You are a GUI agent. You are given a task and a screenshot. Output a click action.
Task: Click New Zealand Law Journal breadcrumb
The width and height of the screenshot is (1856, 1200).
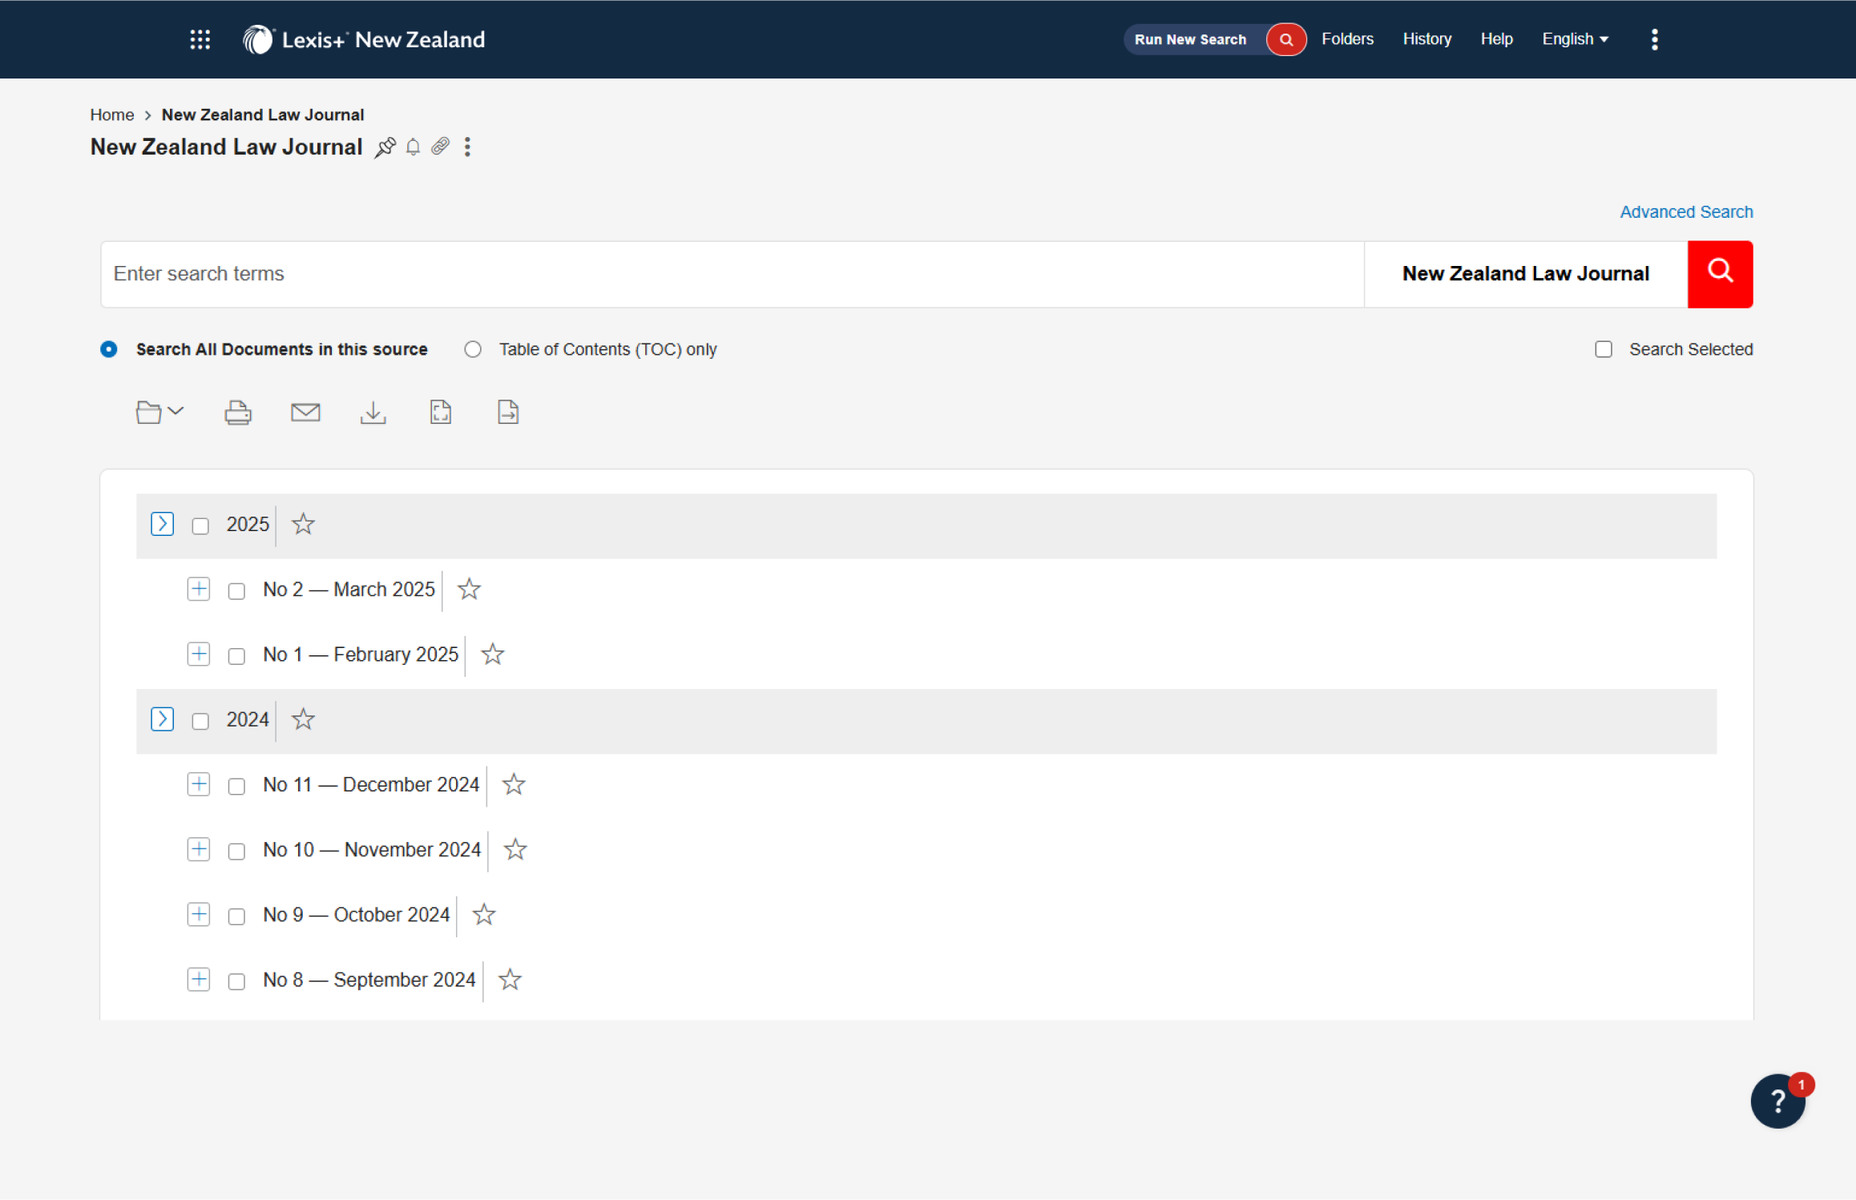coord(263,115)
